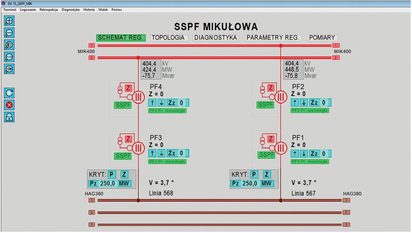The image size is (412, 233).
Task: Click the refresh circular arrow icon
Action: point(9,93)
